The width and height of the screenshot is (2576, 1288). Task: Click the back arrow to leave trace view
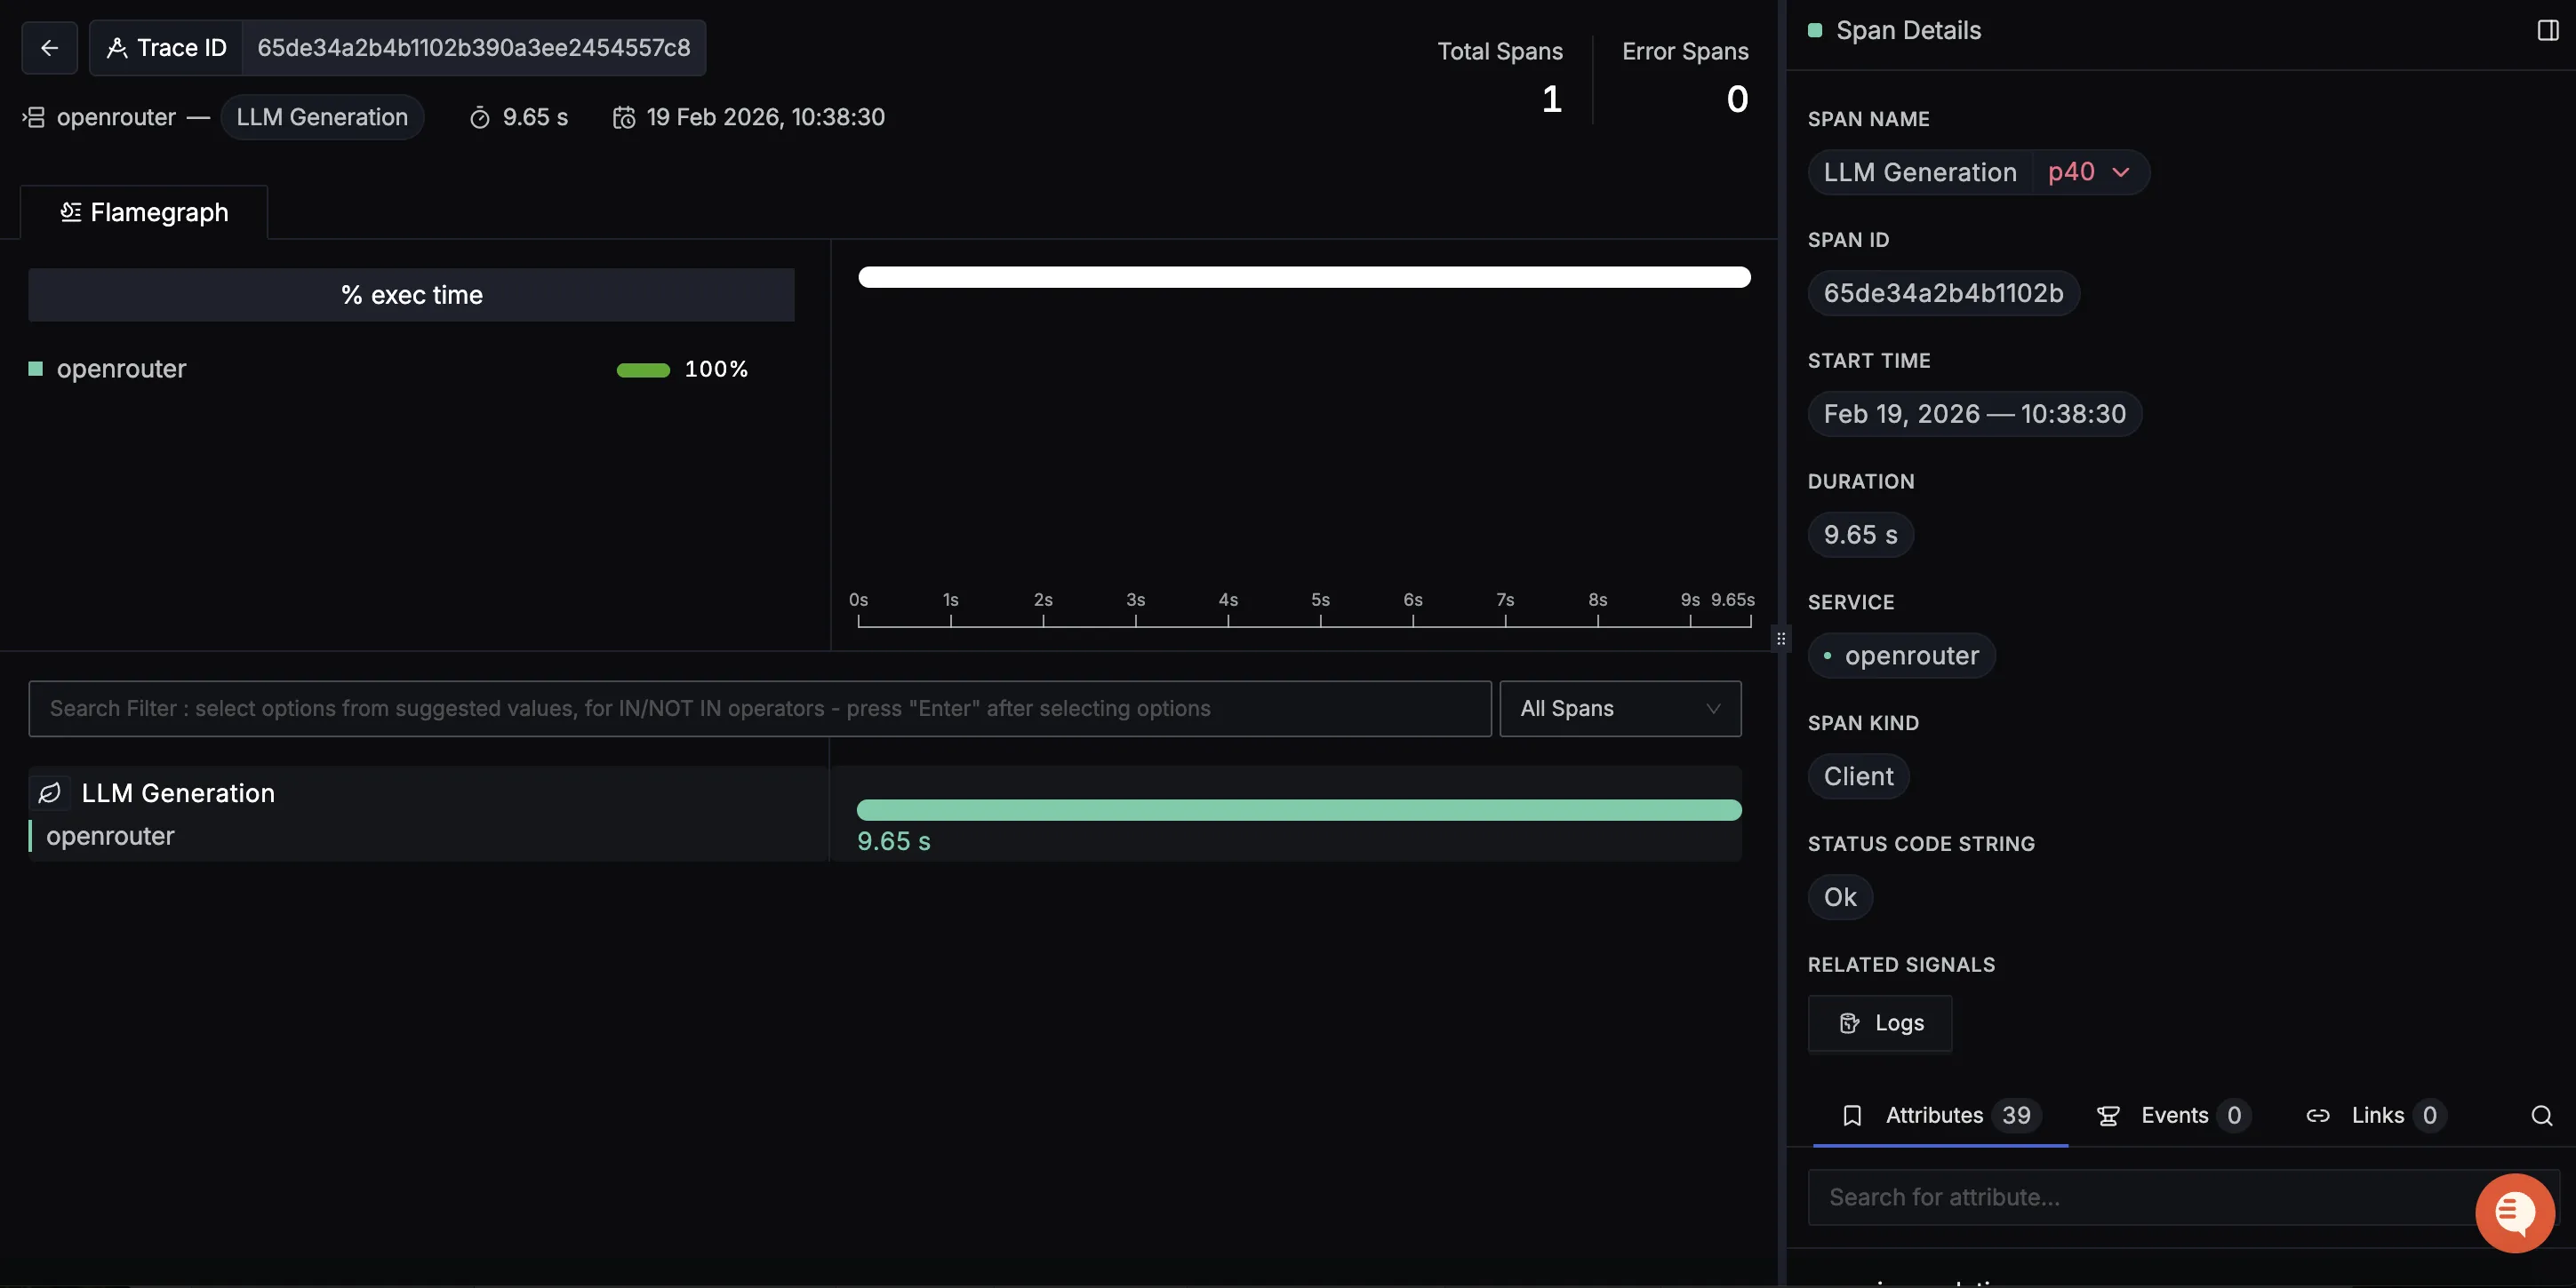point(48,47)
